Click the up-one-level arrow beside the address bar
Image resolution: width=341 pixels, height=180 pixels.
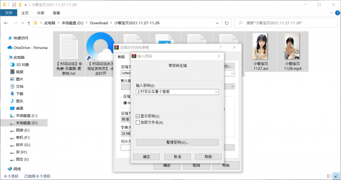[28, 23]
